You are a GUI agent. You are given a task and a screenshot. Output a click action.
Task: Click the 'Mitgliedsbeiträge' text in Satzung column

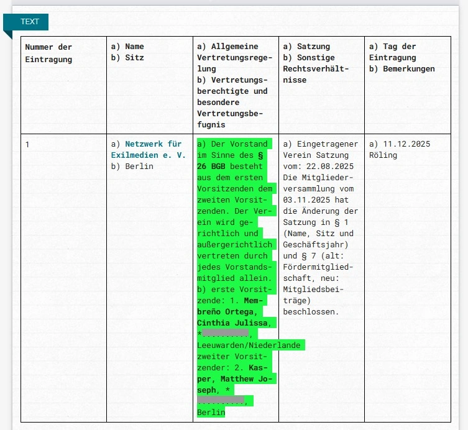tap(313, 295)
